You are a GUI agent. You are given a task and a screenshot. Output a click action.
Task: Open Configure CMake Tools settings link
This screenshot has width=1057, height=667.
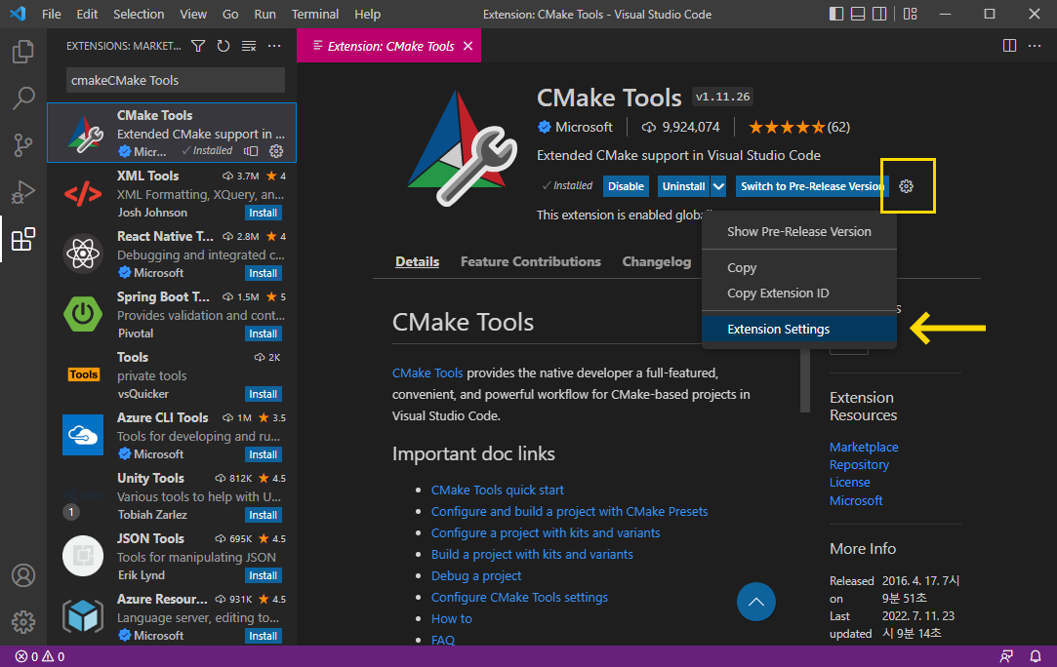tap(519, 597)
